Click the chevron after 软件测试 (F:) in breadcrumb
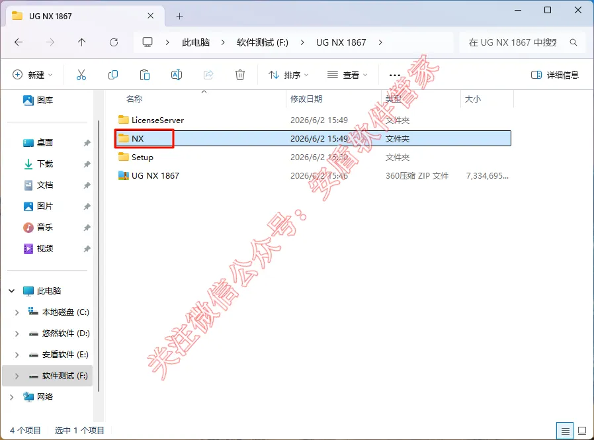Viewport: 594px width, 440px height. pyautogui.click(x=302, y=42)
